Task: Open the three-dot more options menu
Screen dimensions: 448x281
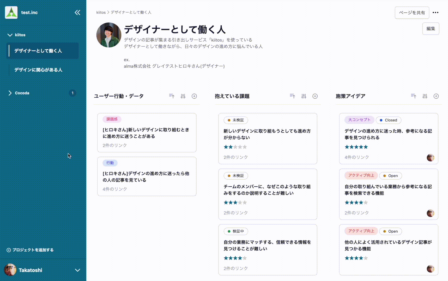Action: [x=435, y=12]
